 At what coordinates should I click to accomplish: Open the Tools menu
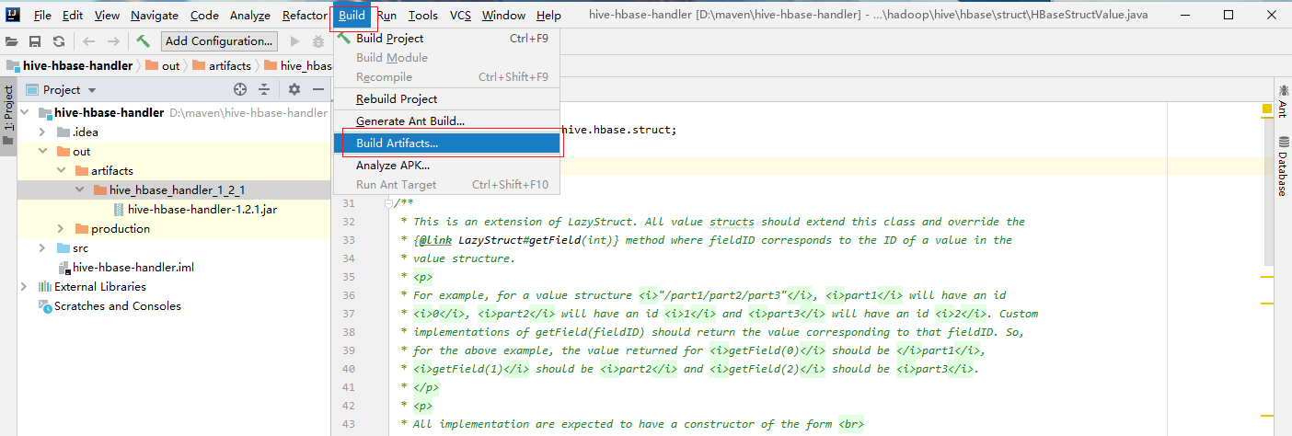423,16
